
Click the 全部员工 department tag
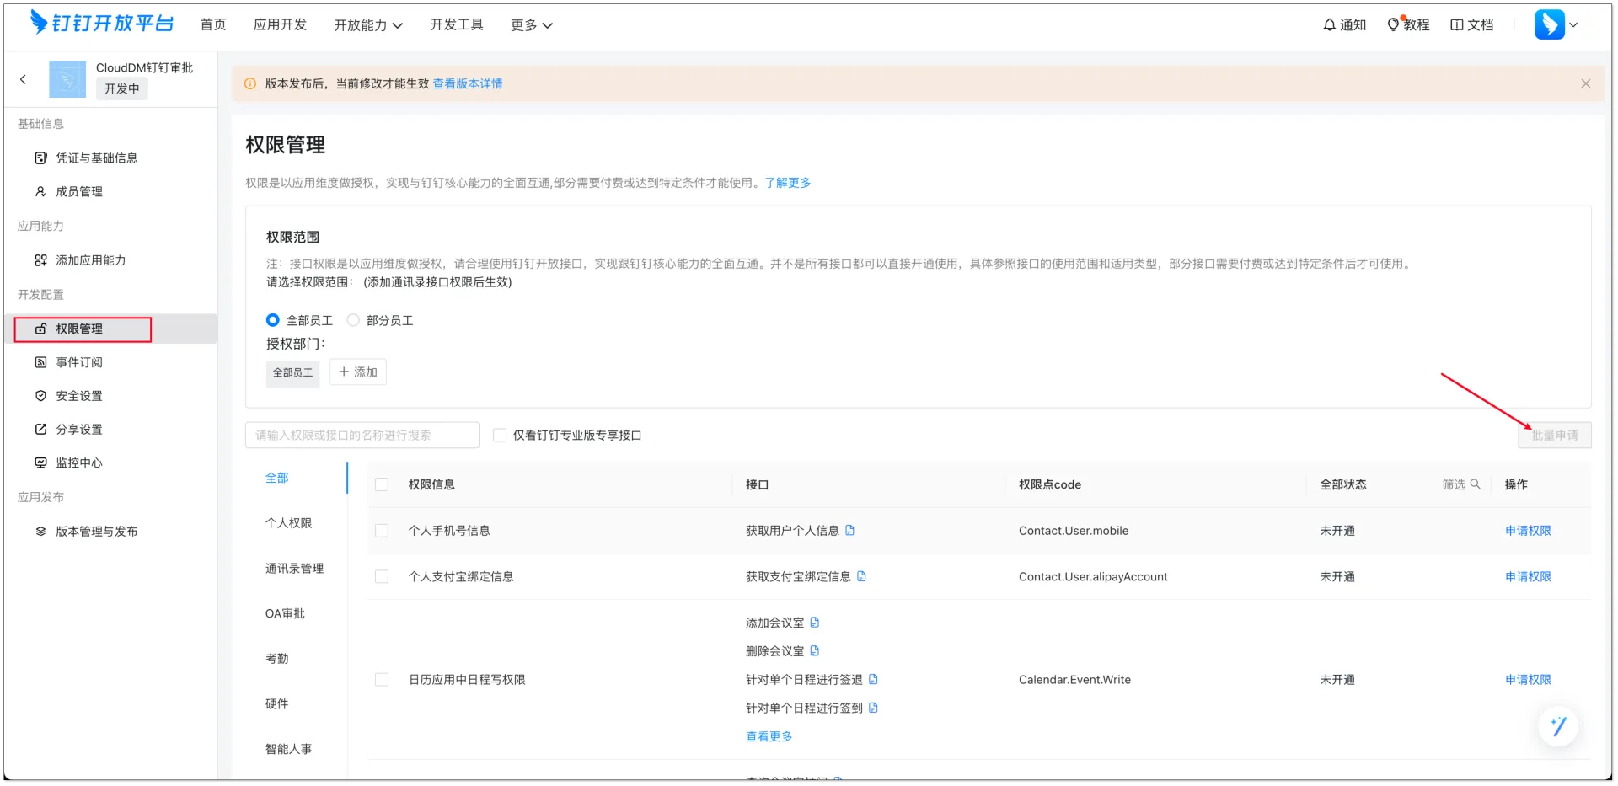point(293,372)
